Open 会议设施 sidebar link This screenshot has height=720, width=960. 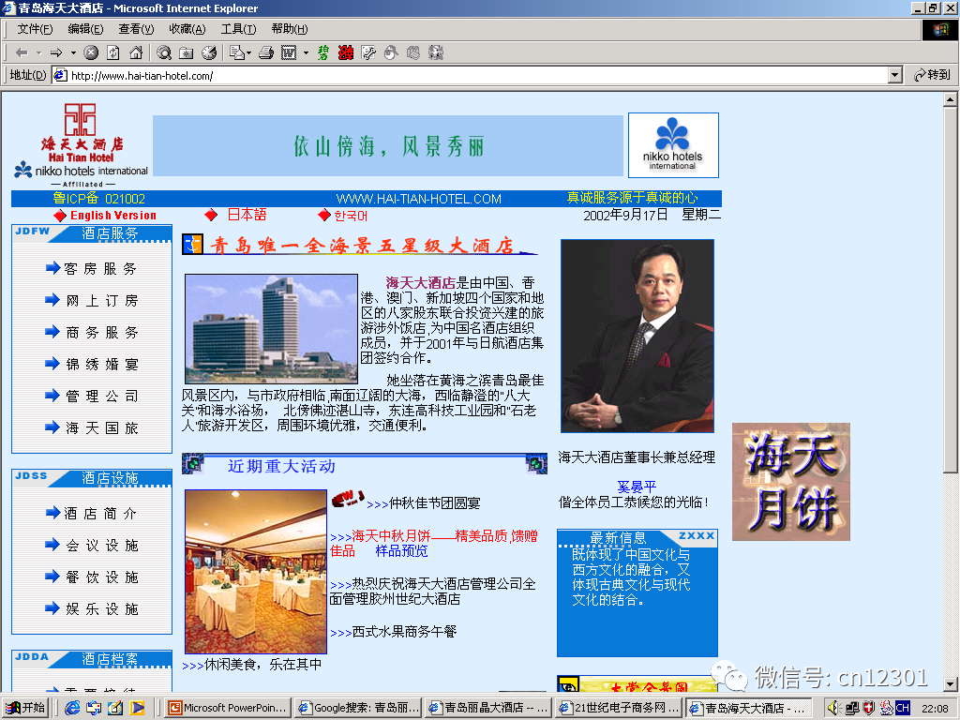(x=101, y=546)
